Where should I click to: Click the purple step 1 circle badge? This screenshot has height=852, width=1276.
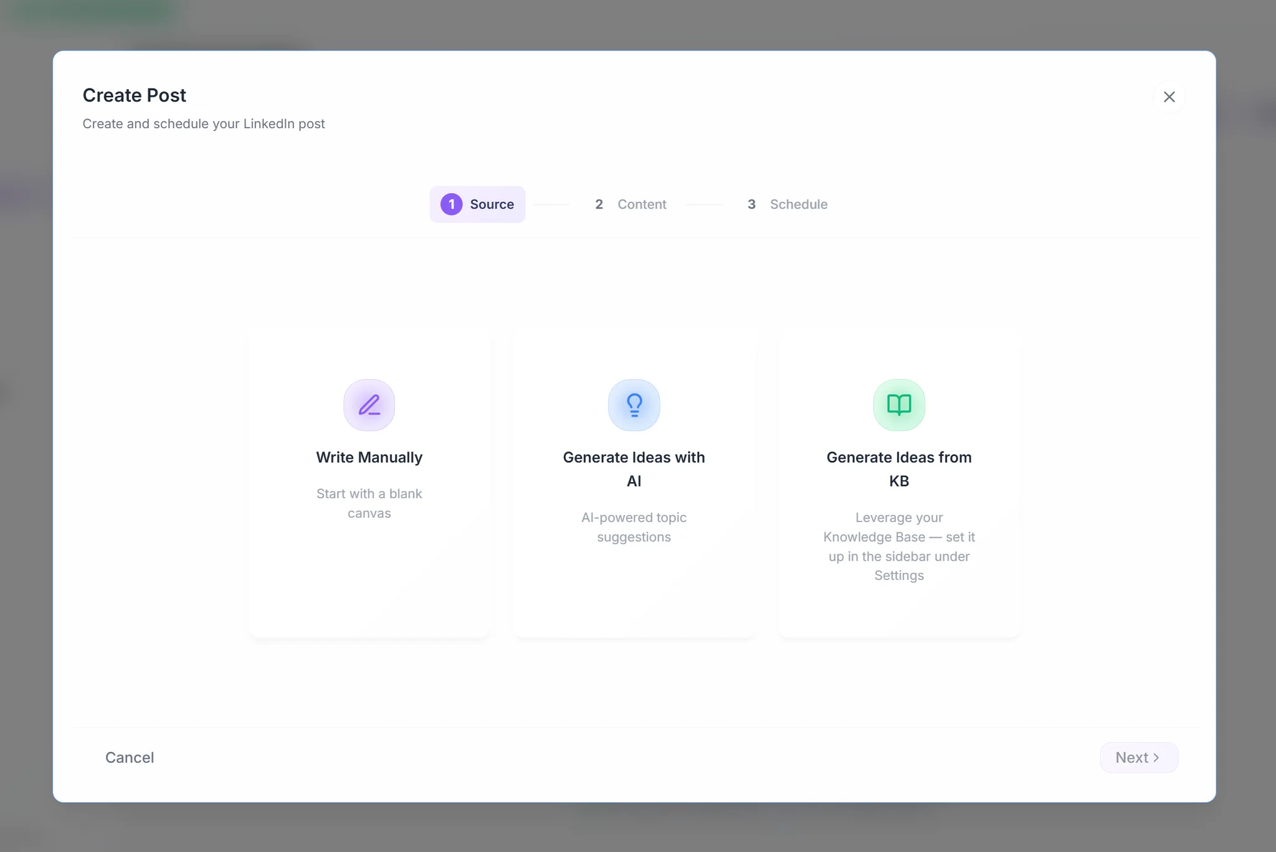click(x=451, y=204)
